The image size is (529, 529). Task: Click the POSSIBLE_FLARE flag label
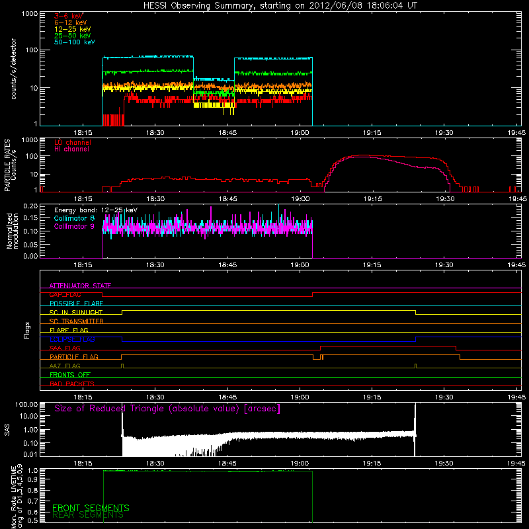pos(76,304)
